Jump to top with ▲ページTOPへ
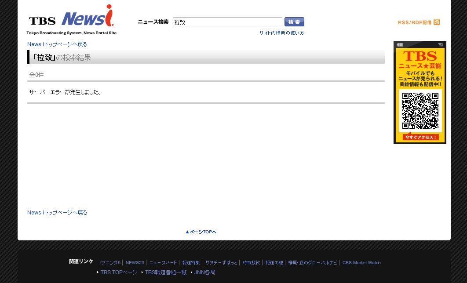Image resolution: width=467 pixels, height=283 pixels. (201, 232)
